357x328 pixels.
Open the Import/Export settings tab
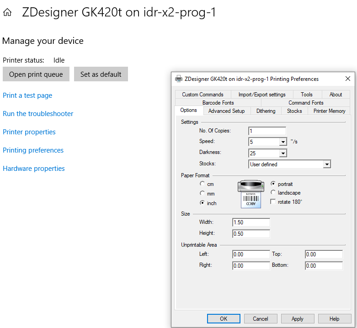(262, 95)
